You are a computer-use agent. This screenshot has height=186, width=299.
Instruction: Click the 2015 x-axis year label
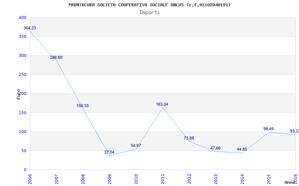pos(268,179)
